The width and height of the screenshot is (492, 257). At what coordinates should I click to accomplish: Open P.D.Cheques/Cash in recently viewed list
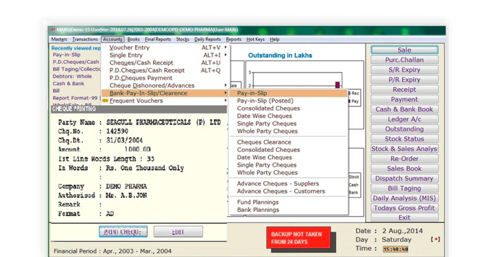(76, 62)
